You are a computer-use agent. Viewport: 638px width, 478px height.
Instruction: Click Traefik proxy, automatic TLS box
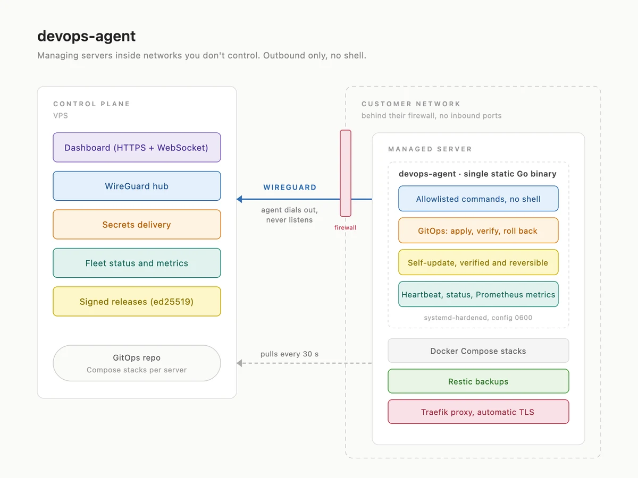click(478, 412)
